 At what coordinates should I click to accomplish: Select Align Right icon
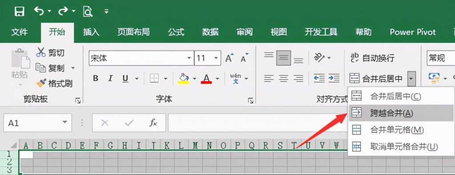click(x=298, y=78)
